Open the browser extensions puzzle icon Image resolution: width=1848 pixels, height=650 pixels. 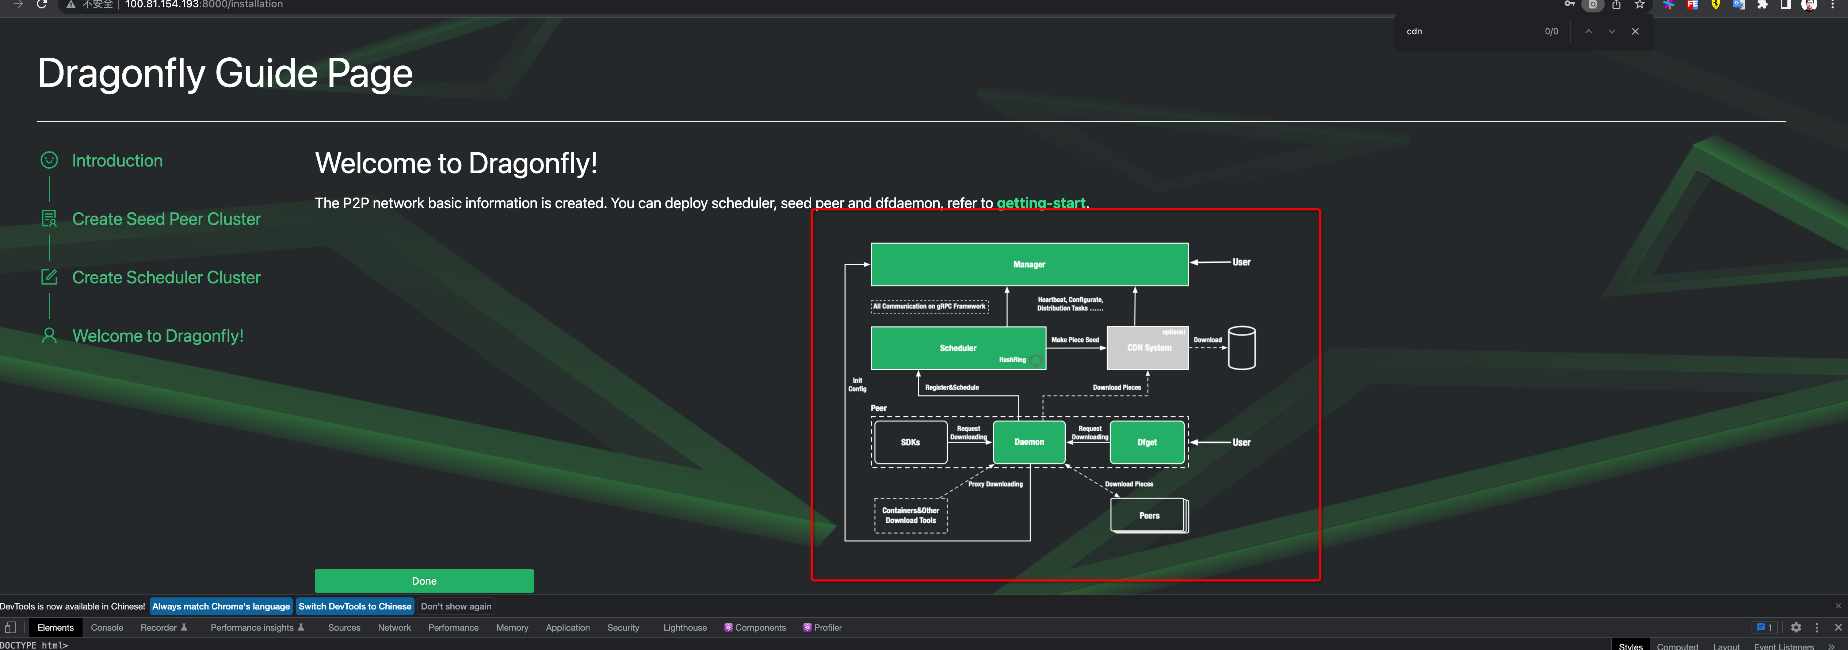tap(1763, 5)
